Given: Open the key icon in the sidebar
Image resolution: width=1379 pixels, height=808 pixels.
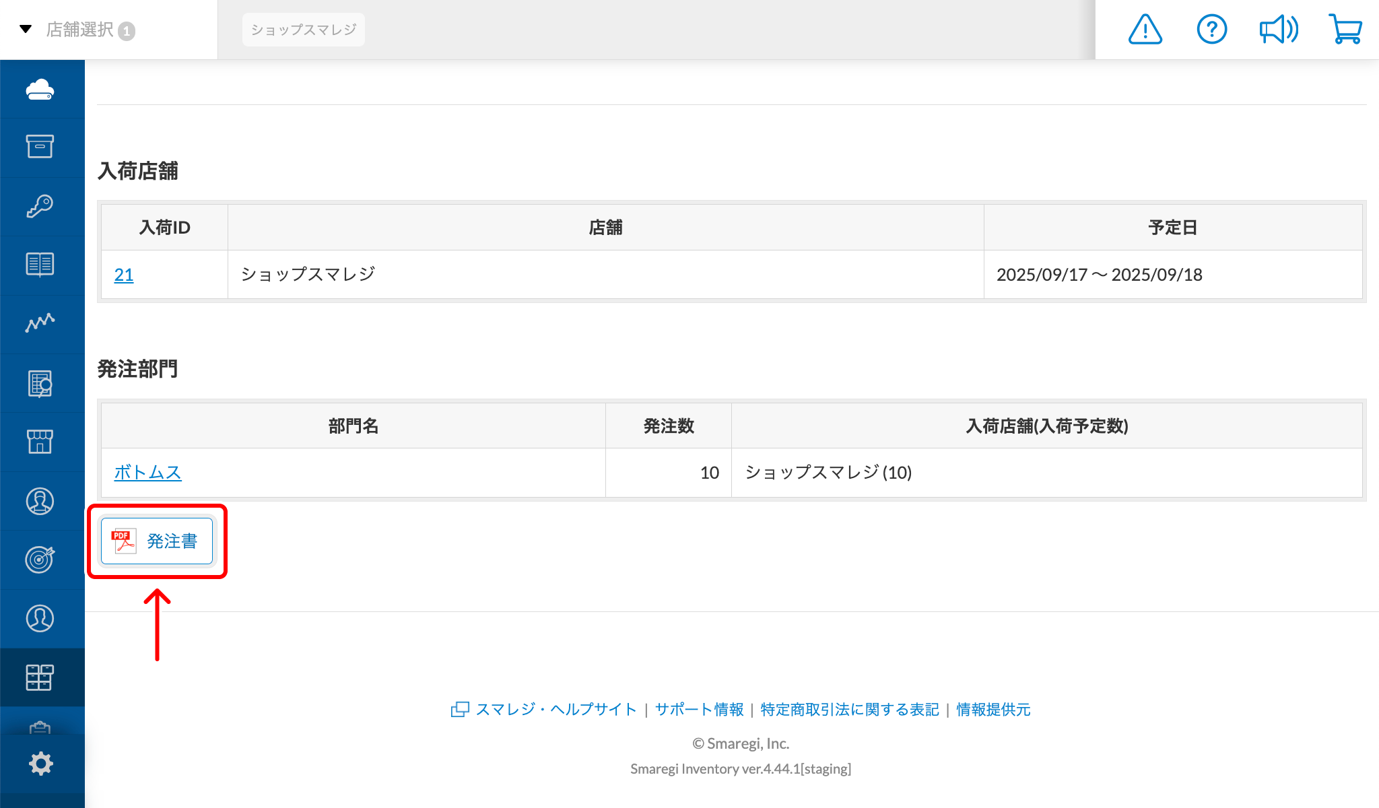Looking at the screenshot, I should (x=42, y=206).
